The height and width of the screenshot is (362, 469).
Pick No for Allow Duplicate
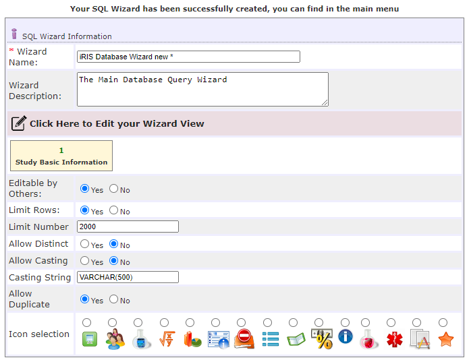click(113, 299)
